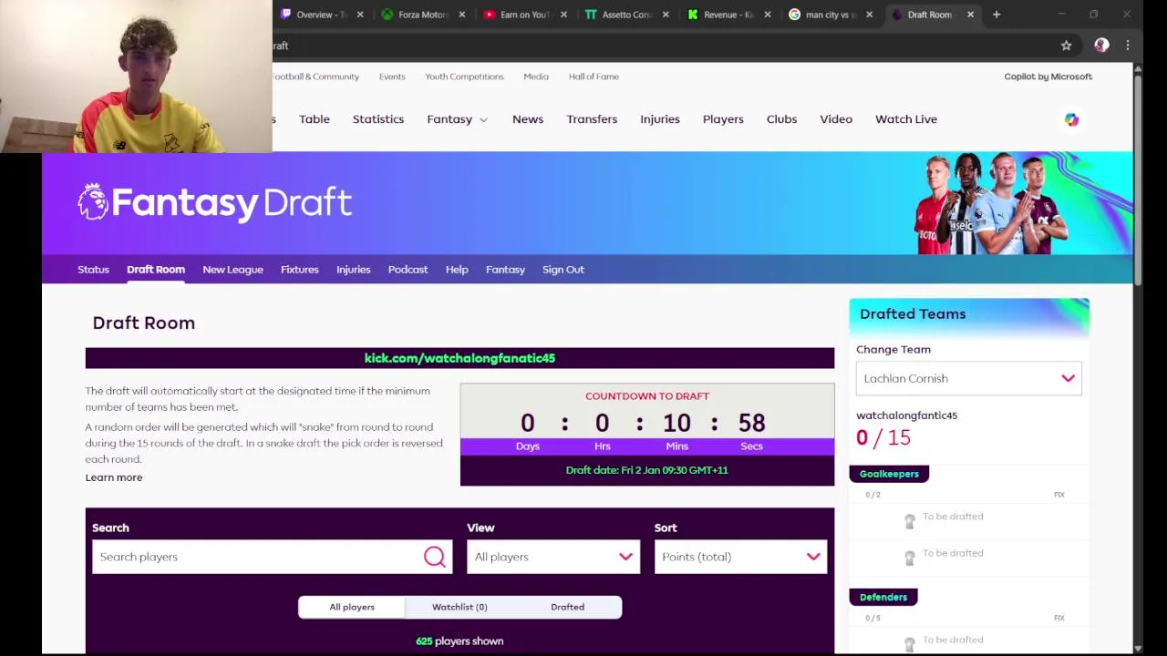Click Copilot by Microsoft text
The height and width of the screenshot is (656, 1167).
(1048, 77)
